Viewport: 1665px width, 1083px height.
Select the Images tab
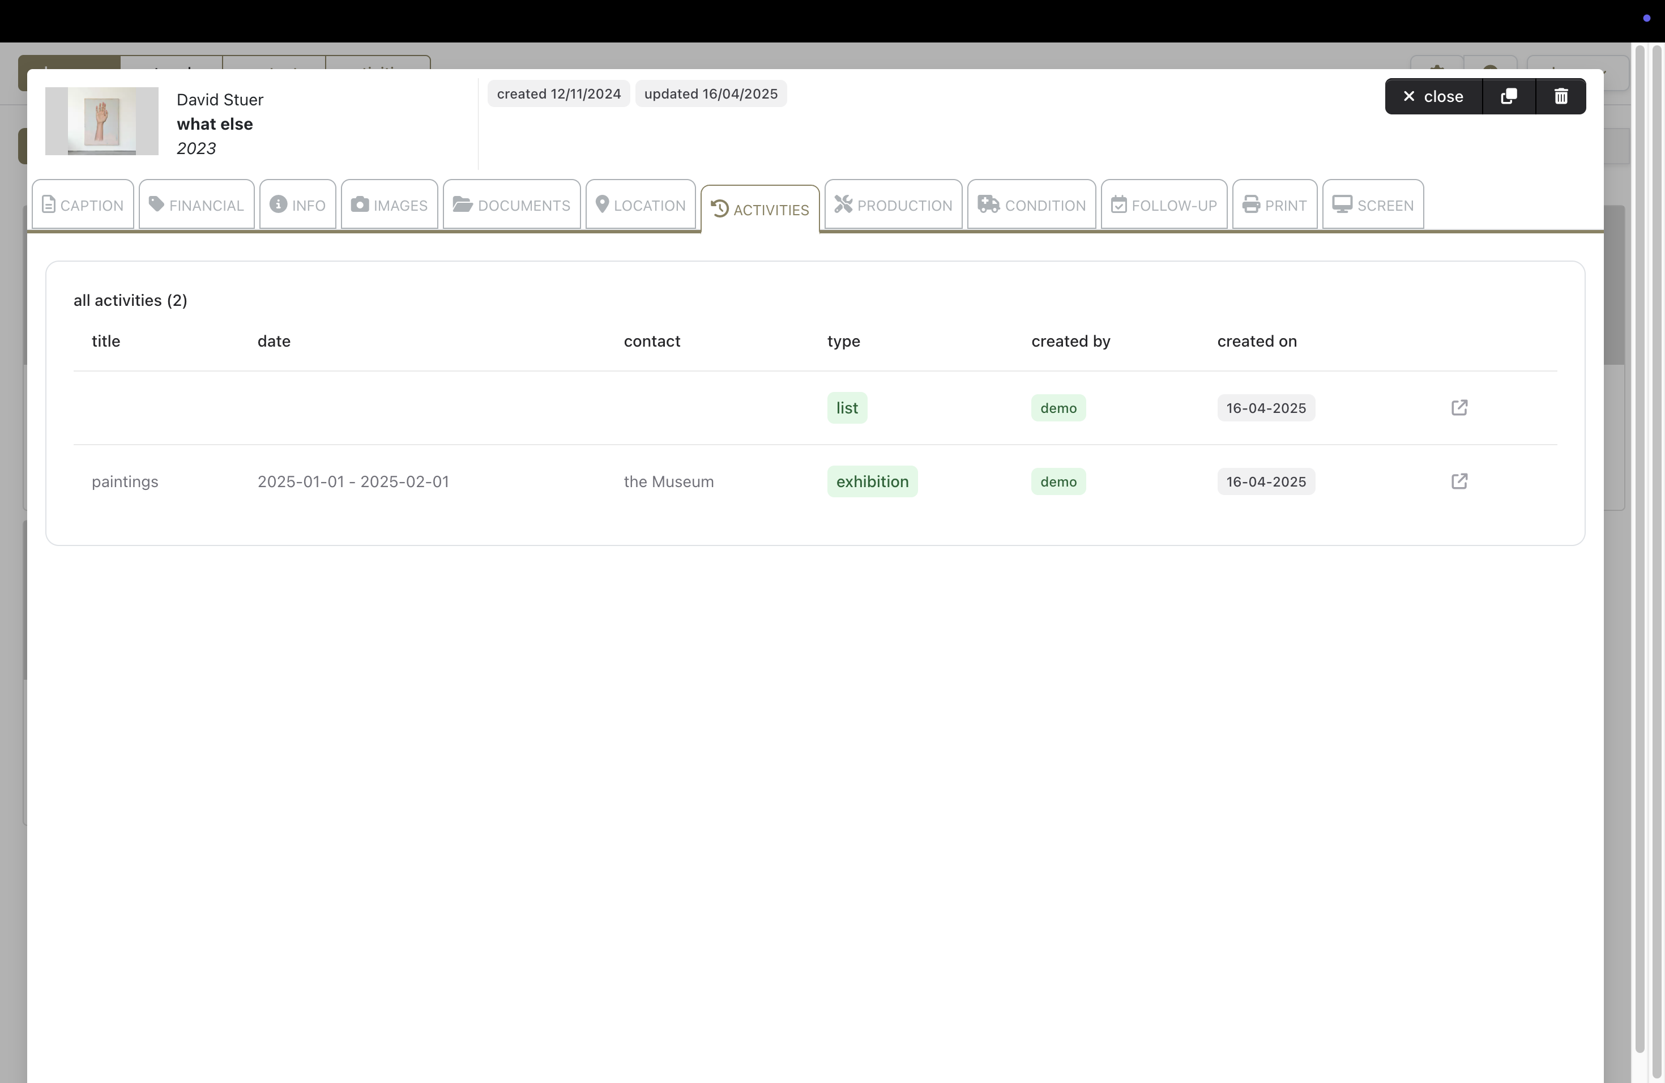(390, 204)
